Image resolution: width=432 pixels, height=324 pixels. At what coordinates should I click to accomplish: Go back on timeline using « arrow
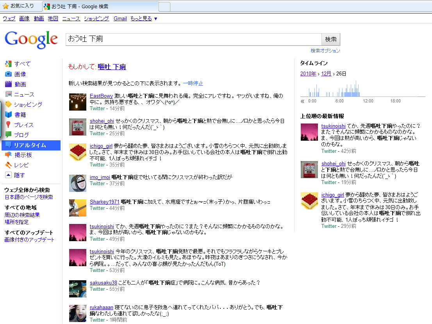(x=302, y=101)
